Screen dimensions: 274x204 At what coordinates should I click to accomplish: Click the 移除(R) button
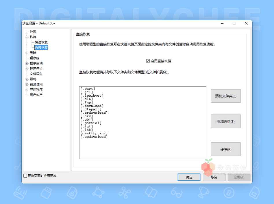click(x=226, y=149)
